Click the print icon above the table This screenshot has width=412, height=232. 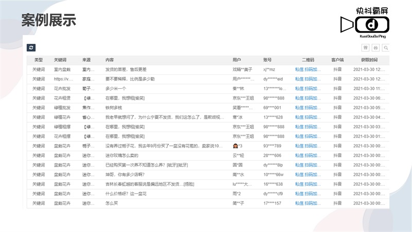click(x=375, y=48)
